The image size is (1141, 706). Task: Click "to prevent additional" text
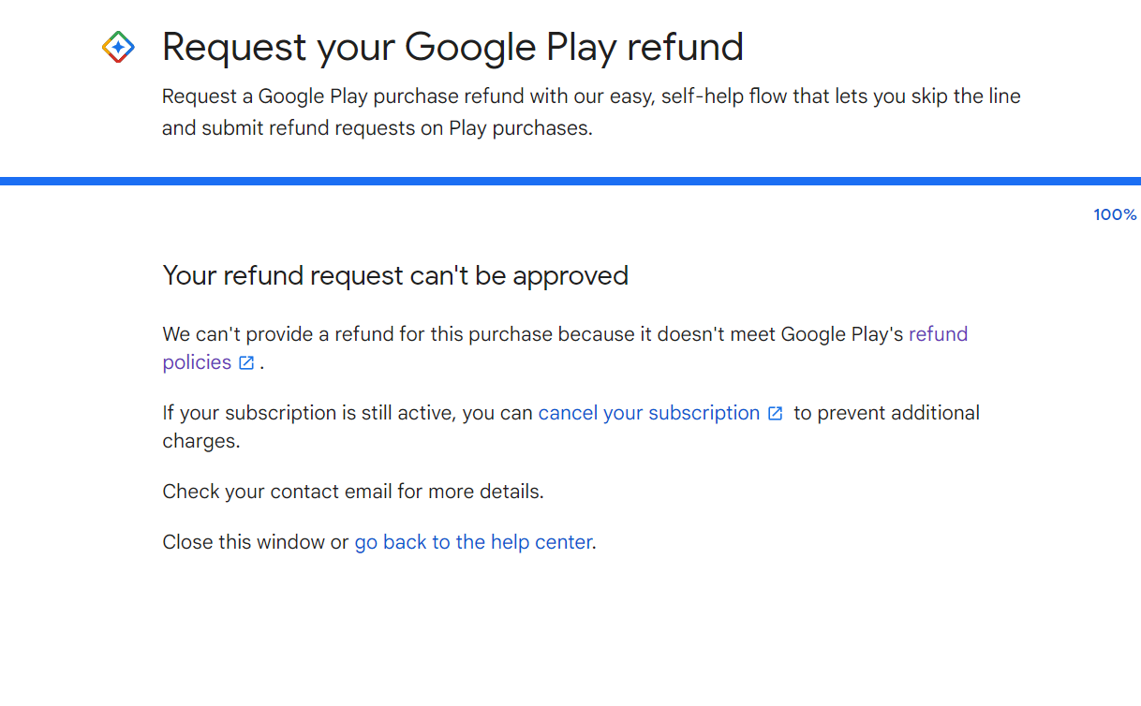886,413
